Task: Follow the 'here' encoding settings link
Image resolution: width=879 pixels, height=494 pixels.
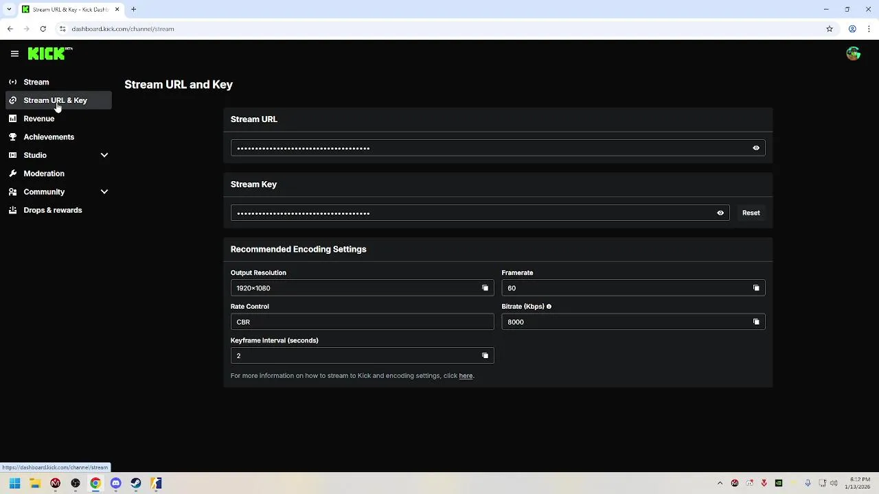Action: pyautogui.click(x=466, y=375)
